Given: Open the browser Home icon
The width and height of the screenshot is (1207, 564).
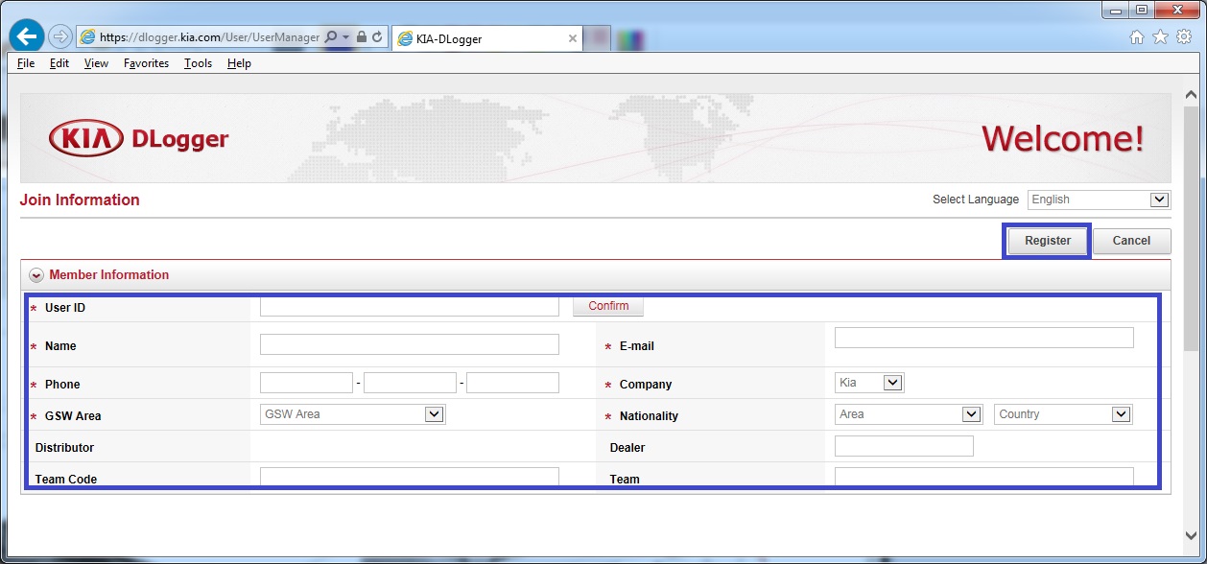Looking at the screenshot, I should click(x=1137, y=37).
